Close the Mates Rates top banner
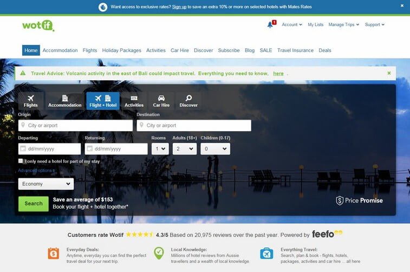This screenshot has width=410, height=272. (402, 5)
